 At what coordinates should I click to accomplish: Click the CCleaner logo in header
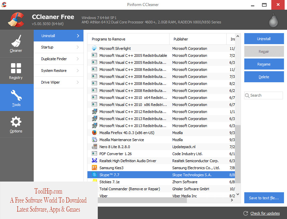16,20
